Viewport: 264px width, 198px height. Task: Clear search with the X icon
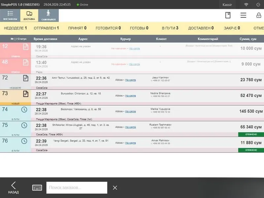pos(115,187)
